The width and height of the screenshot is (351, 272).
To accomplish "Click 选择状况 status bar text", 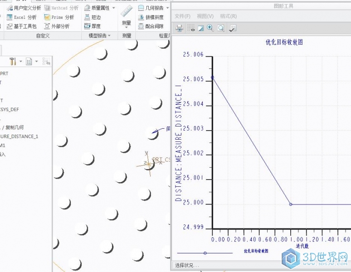I will point(187,265).
